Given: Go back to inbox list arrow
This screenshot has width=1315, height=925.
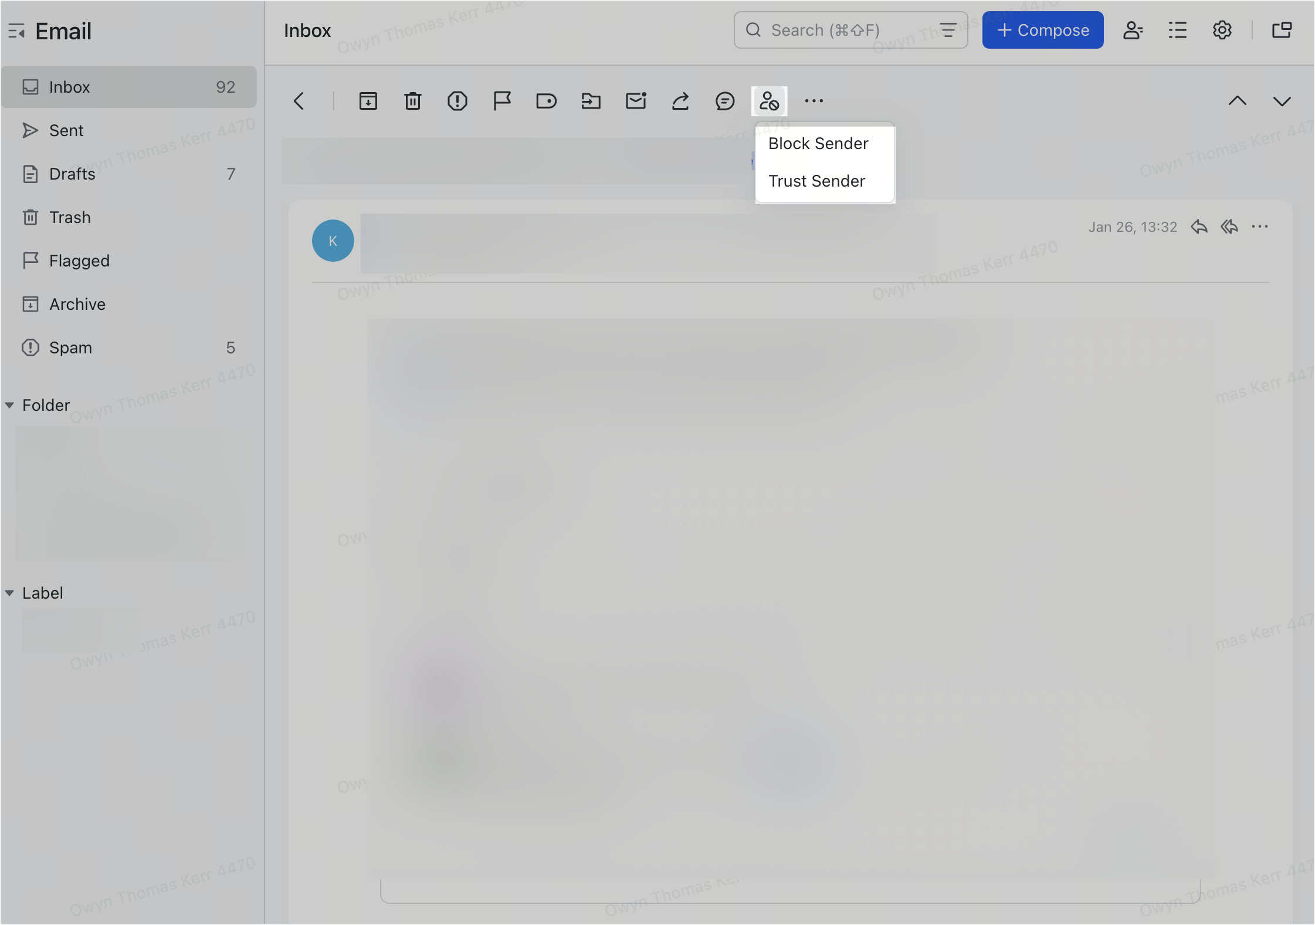Looking at the screenshot, I should [299, 101].
